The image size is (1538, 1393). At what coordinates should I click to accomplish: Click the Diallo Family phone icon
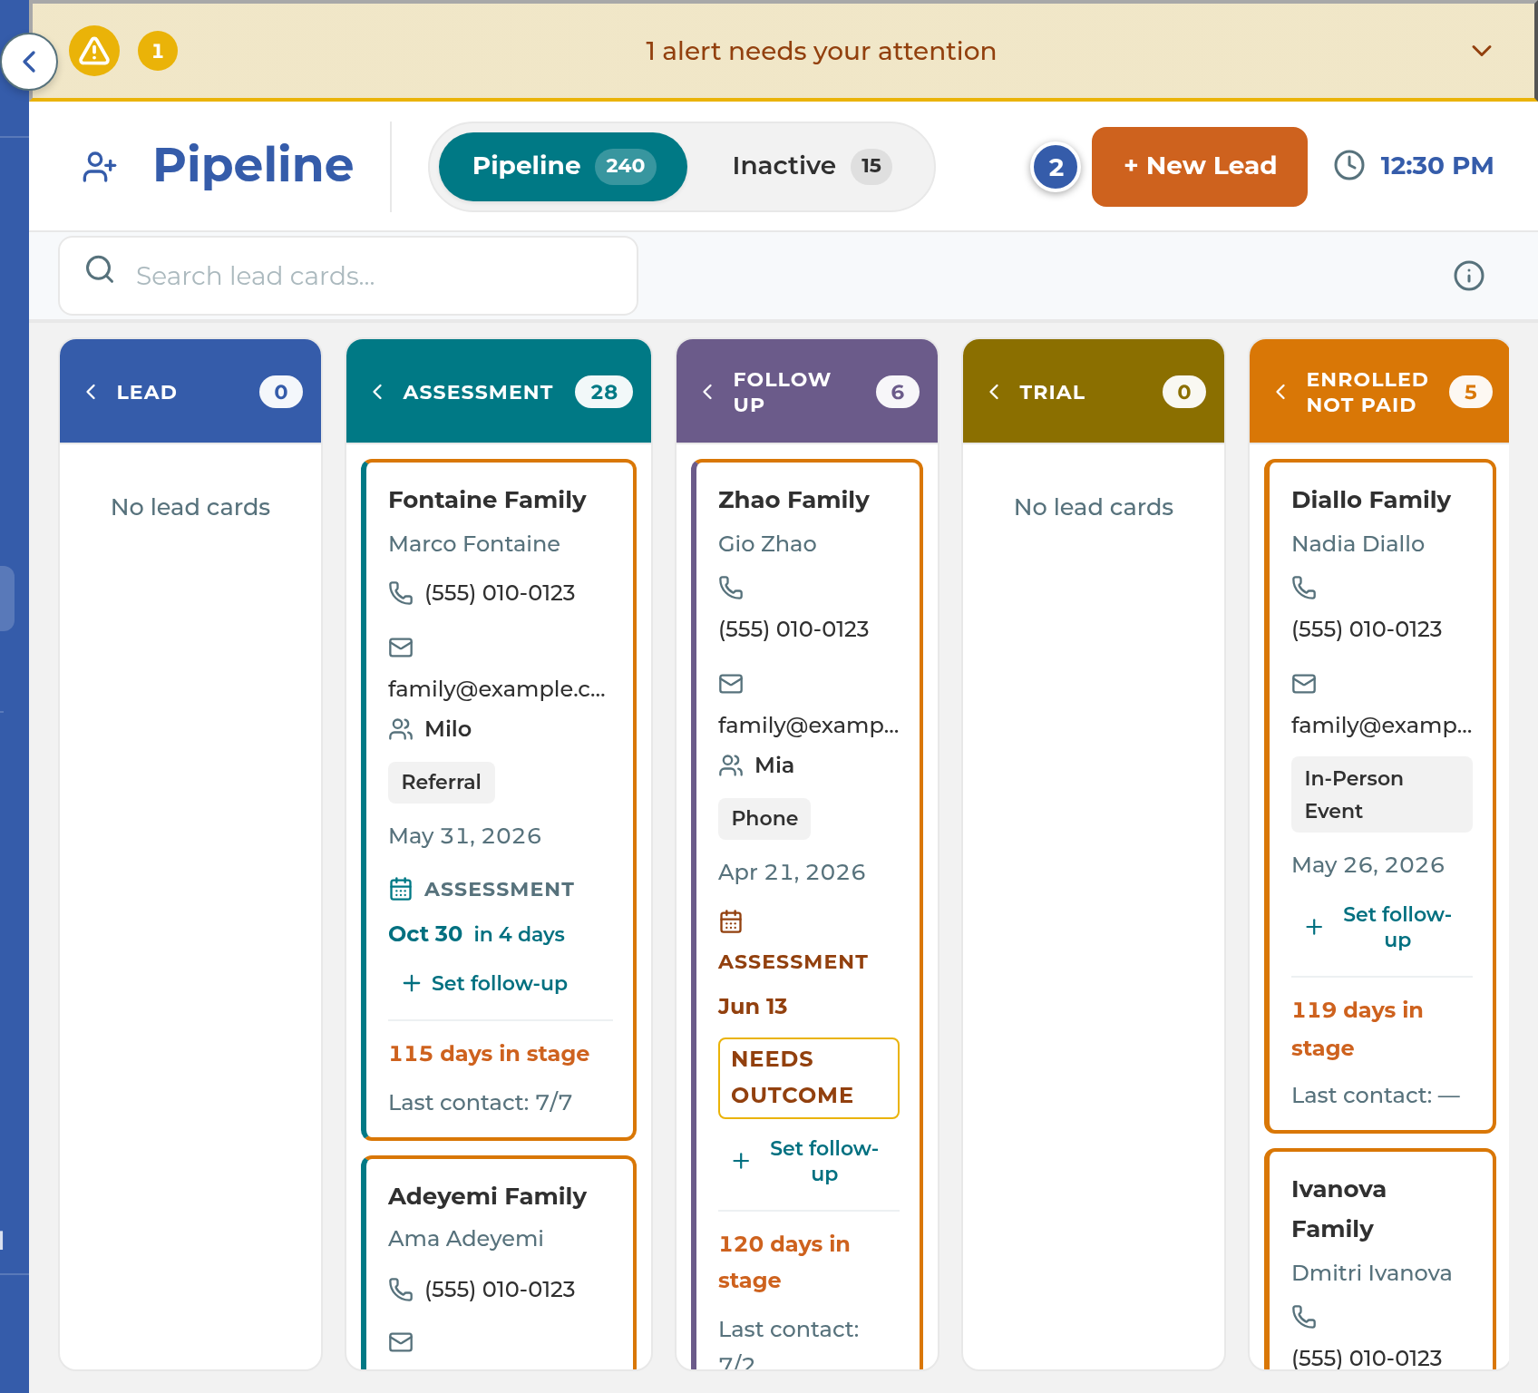tap(1304, 588)
